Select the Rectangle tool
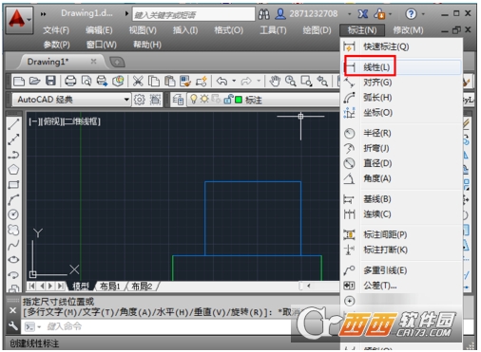 tap(13, 184)
